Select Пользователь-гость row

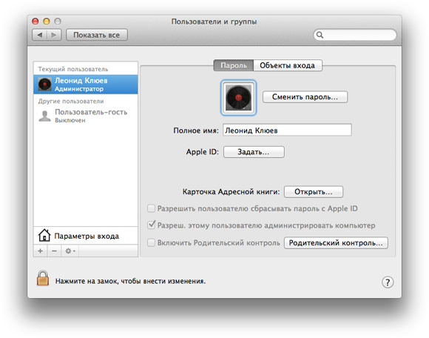tap(86, 116)
